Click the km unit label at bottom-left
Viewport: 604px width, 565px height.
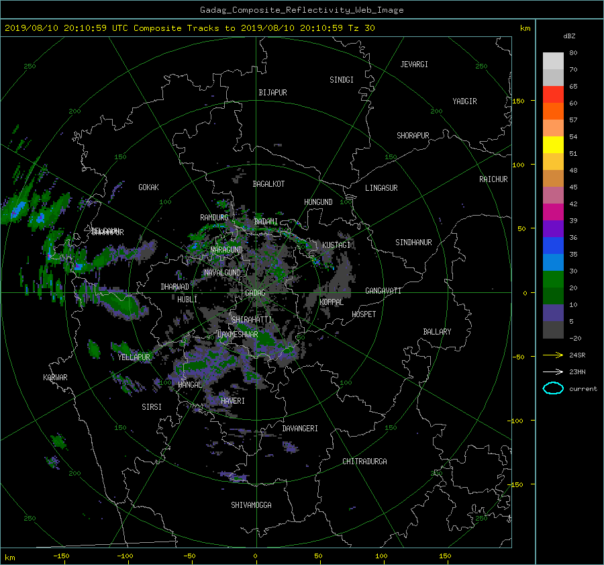[9, 558]
